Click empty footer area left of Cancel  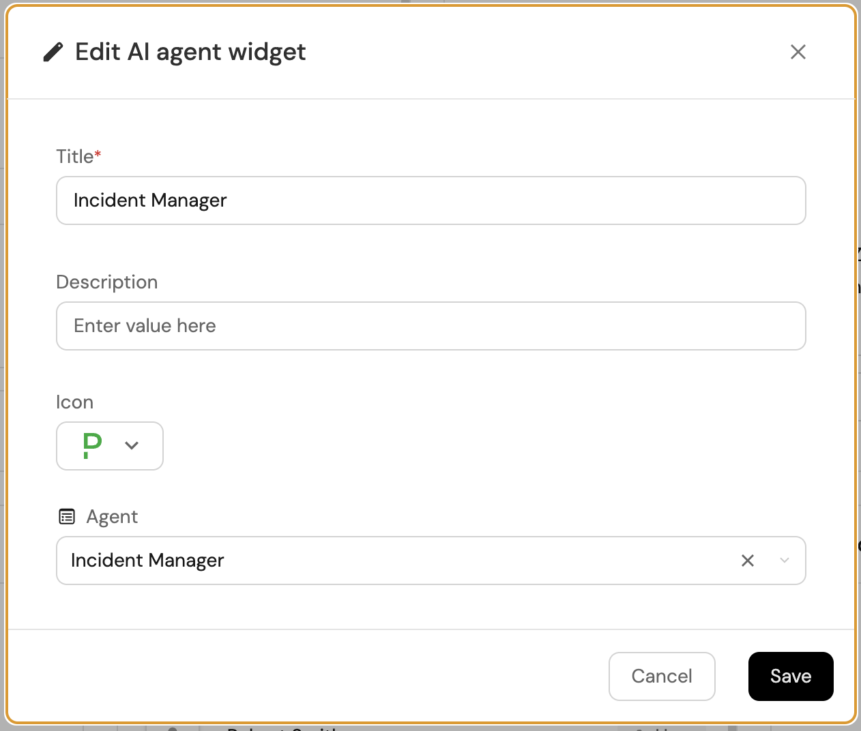pos(307,676)
